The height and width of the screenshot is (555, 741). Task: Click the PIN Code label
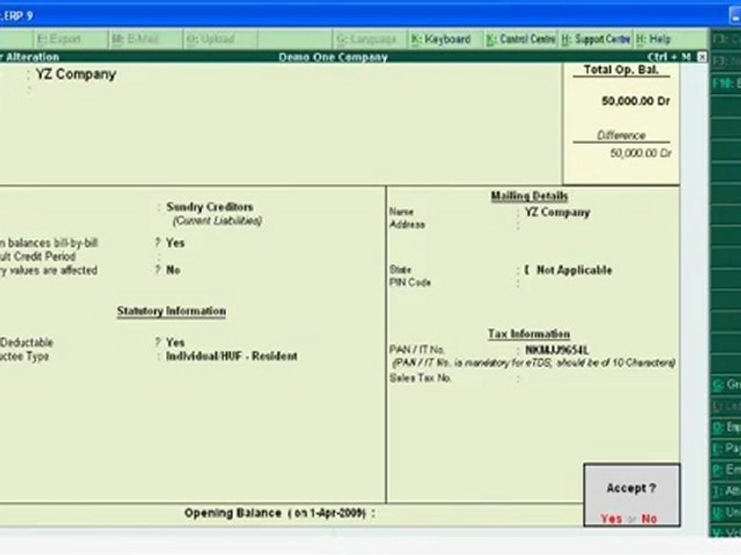(x=410, y=282)
